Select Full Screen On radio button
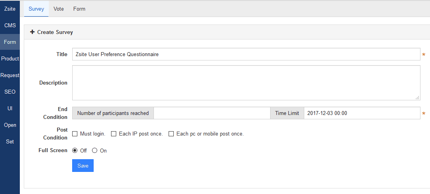The image size is (430, 194). click(x=95, y=151)
